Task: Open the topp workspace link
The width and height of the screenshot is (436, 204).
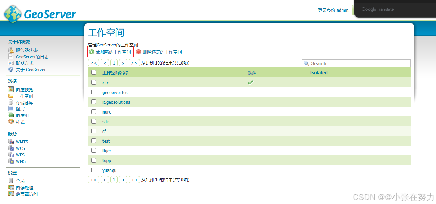Action: pos(107,161)
